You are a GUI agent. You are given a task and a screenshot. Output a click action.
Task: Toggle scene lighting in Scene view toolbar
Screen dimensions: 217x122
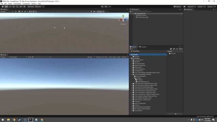click(19, 12)
